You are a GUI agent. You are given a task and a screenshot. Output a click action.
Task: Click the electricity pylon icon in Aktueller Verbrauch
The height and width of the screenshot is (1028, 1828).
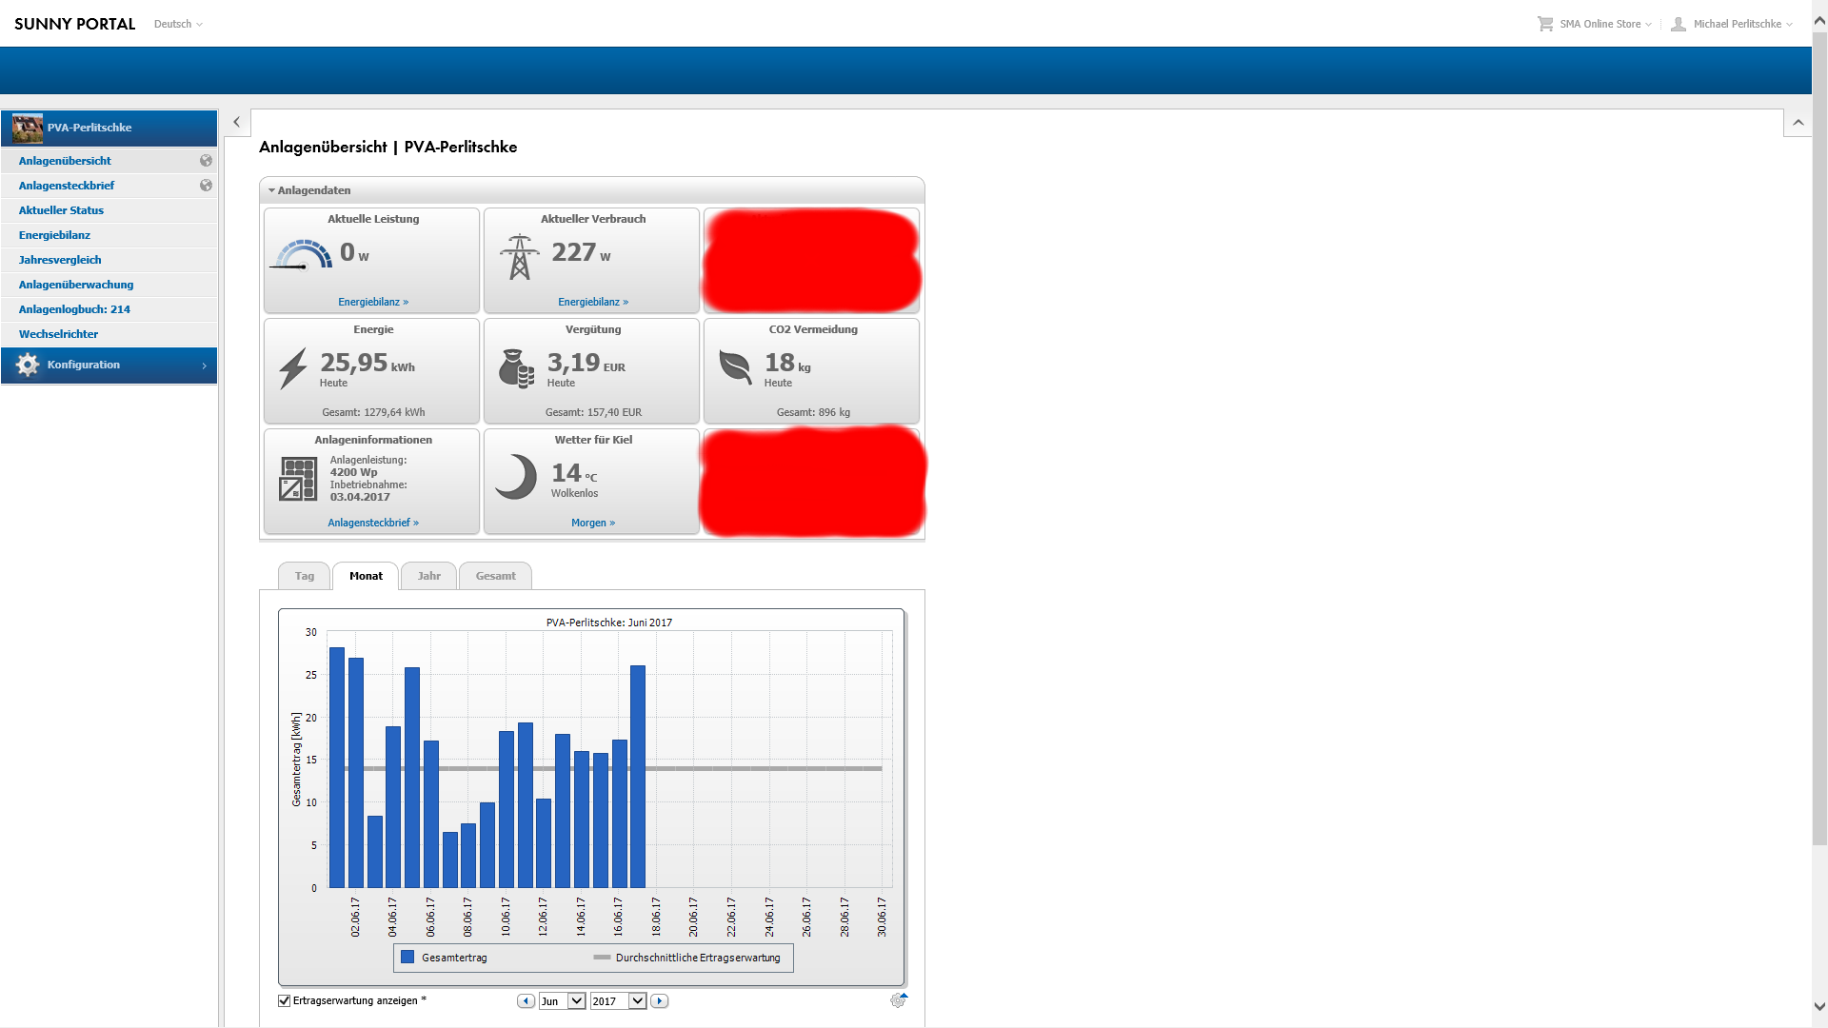tap(519, 257)
